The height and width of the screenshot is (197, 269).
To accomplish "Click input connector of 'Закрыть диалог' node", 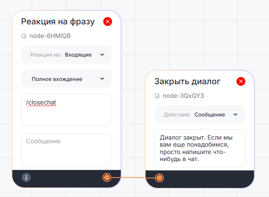I will (x=159, y=178).
